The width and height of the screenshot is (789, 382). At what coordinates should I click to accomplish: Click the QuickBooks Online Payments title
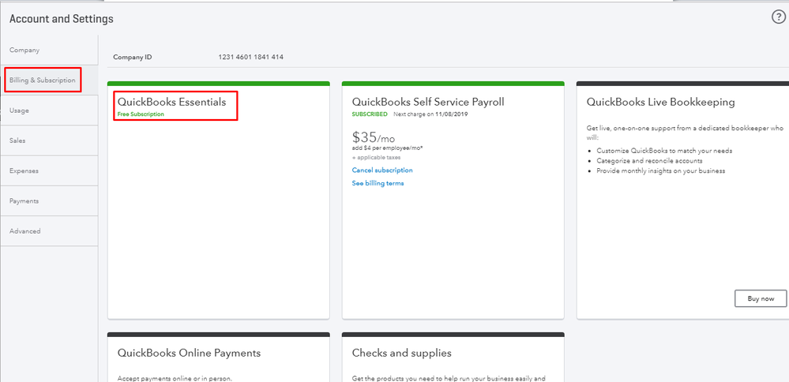coord(189,353)
